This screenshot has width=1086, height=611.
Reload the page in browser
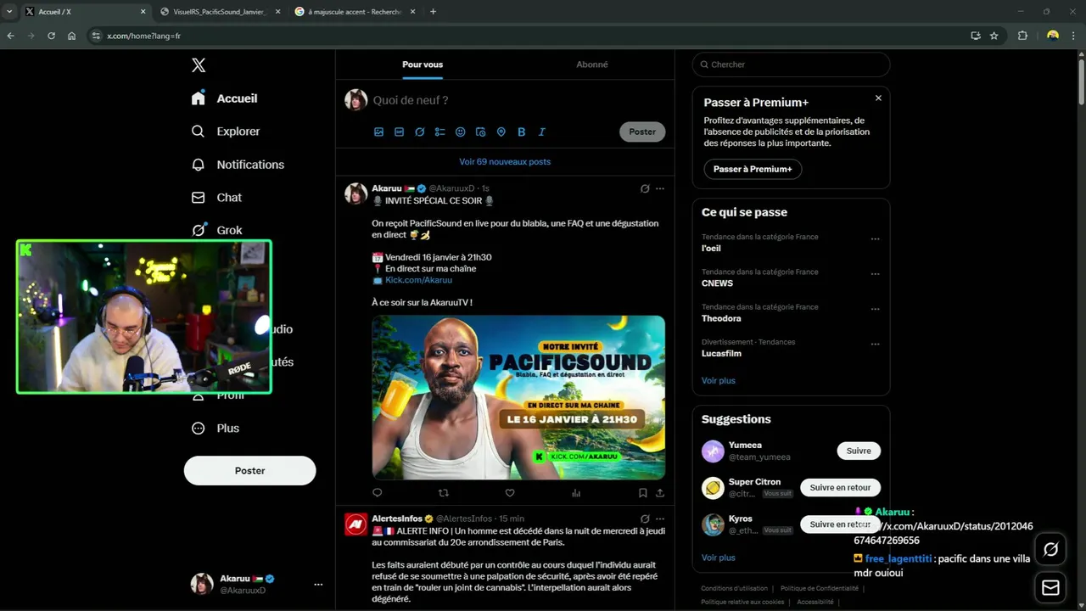pyautogui.click(x=51, y=36)
